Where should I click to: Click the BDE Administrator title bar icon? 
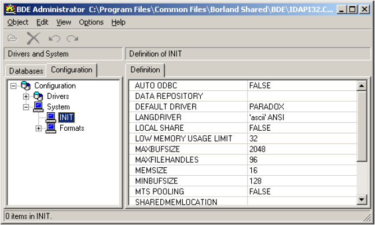[10, 9]
